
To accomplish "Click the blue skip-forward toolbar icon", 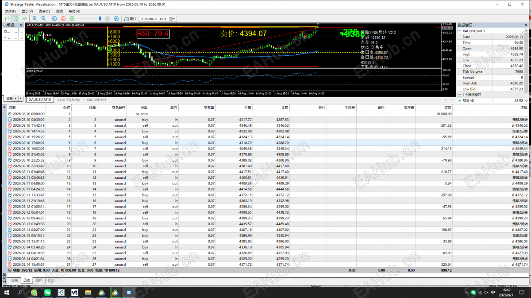I will click(x=116, y=19).
